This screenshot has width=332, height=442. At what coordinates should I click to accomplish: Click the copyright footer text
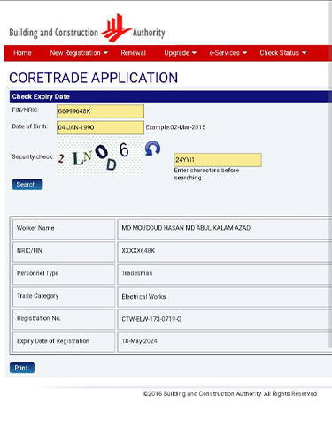click(230, 394)
